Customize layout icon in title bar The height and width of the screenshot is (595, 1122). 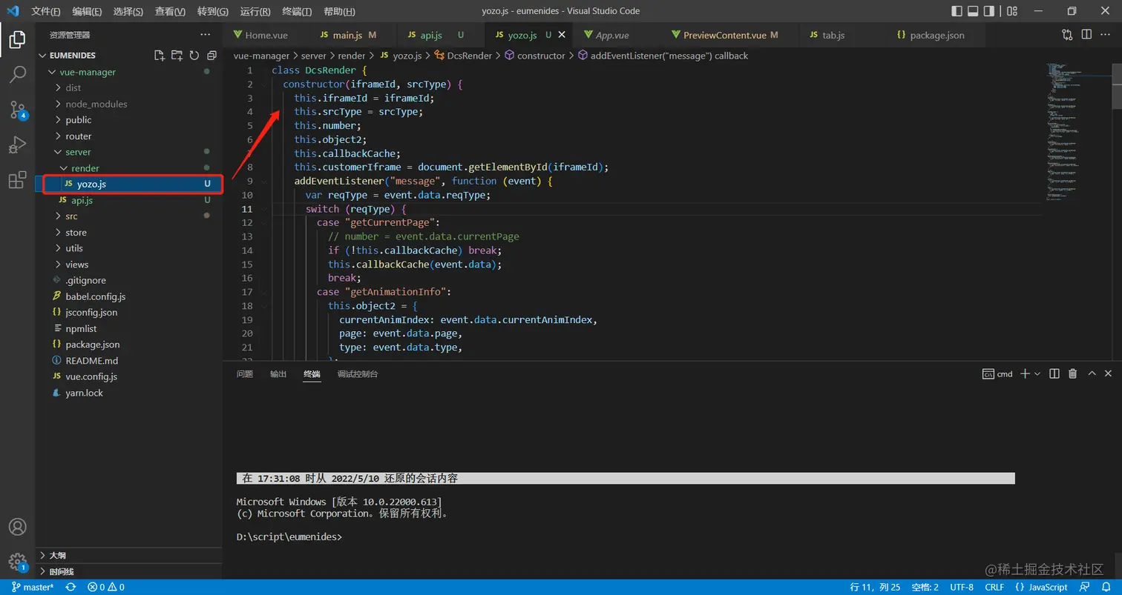click(x=1011, y=11)
